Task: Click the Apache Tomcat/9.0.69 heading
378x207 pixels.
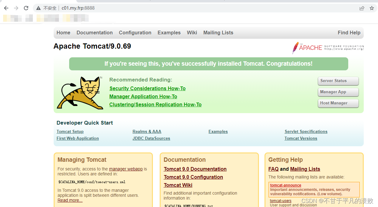Action: (x=92, y=46)
